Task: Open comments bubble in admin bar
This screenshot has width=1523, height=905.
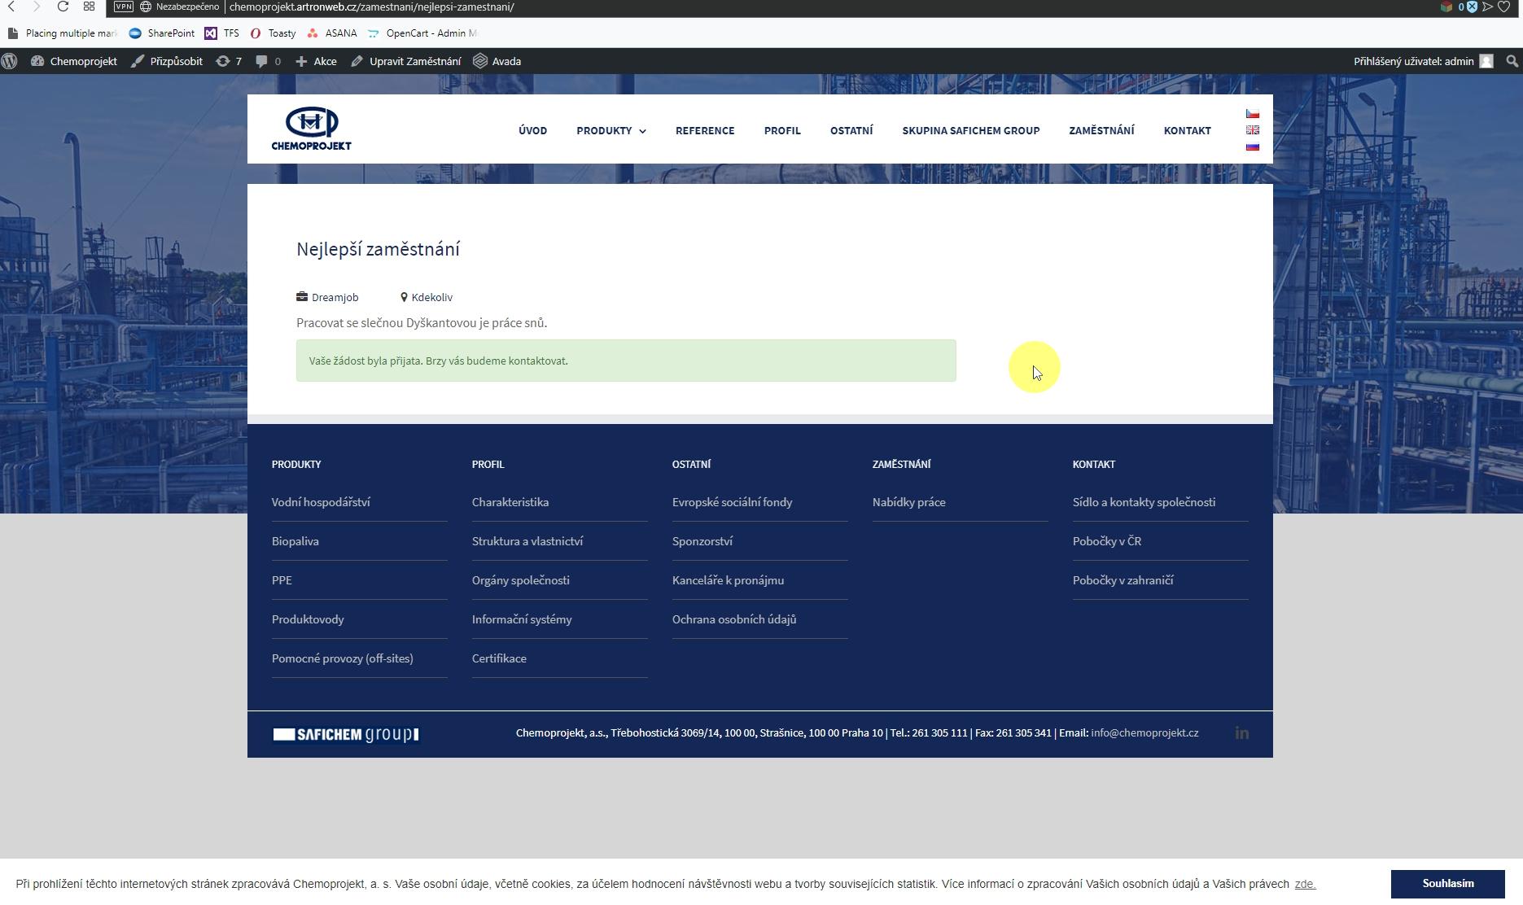Action: click(268, 61)
